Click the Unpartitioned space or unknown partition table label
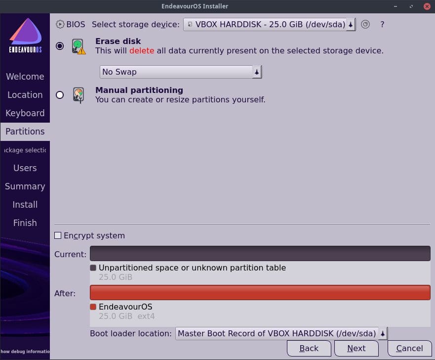The width and height of the screenshot is (435, 360). click(192, 268)
